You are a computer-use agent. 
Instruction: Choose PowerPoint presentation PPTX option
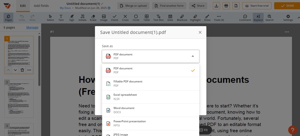click(x=151, y=123)
